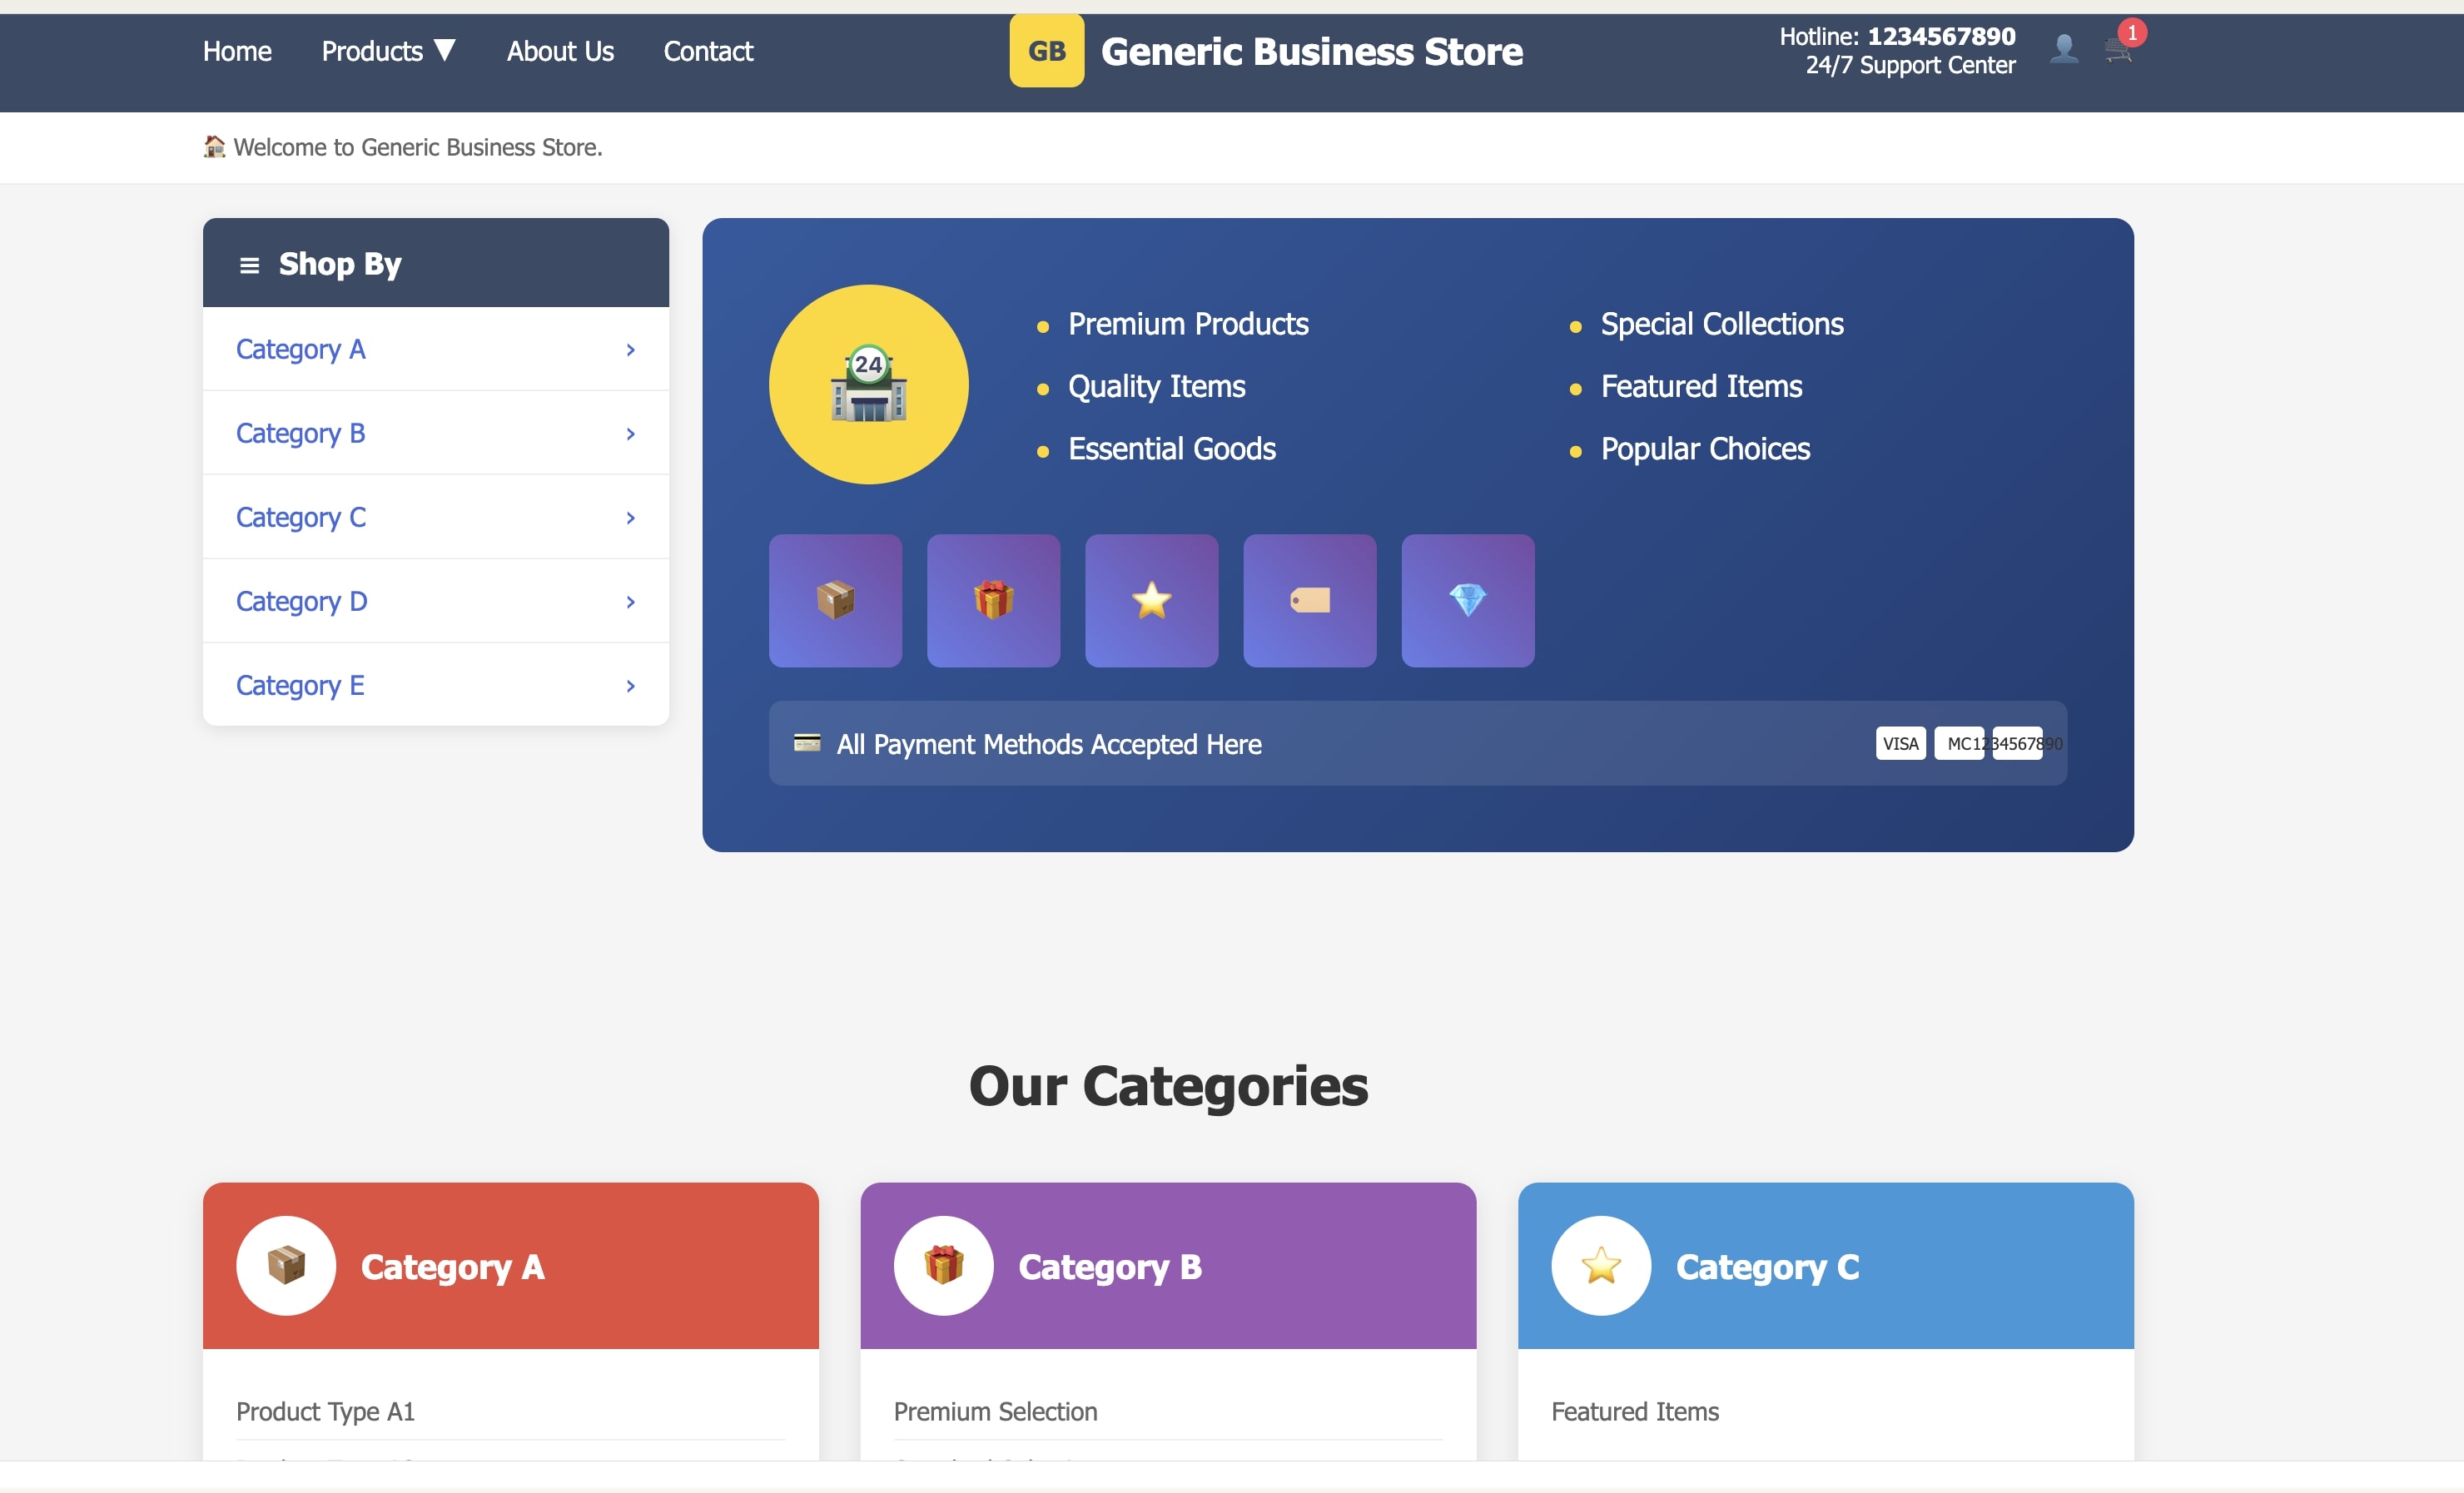Click the Our Categories heading
2464x1493 pixels.
click(x=1168, y=1086)
